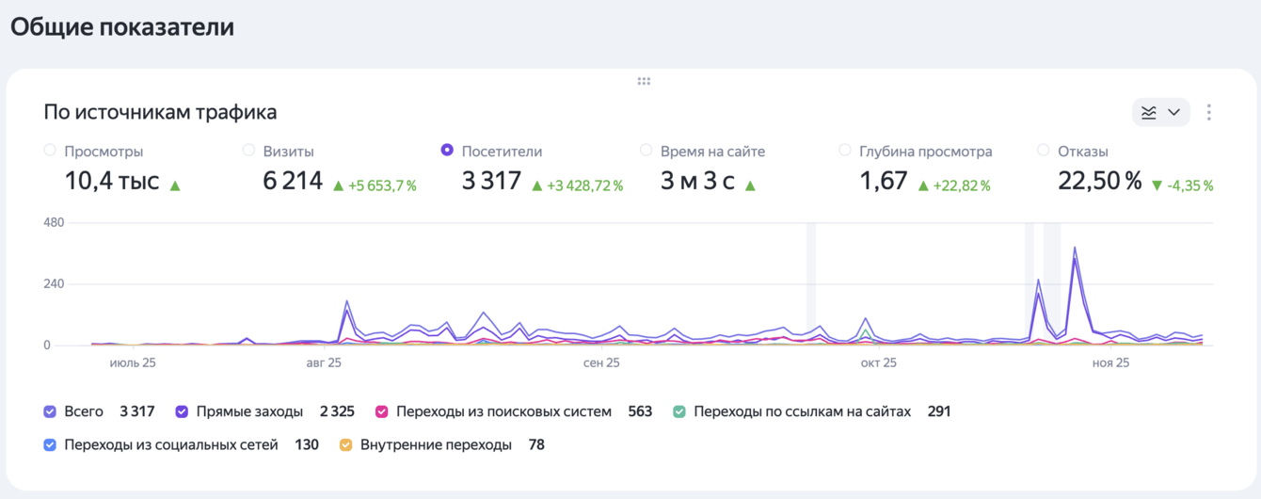Screen dimensions: 1261x499
Task: Click the green arrow next to 10,4 тыс
Action: tap(174, 186)
